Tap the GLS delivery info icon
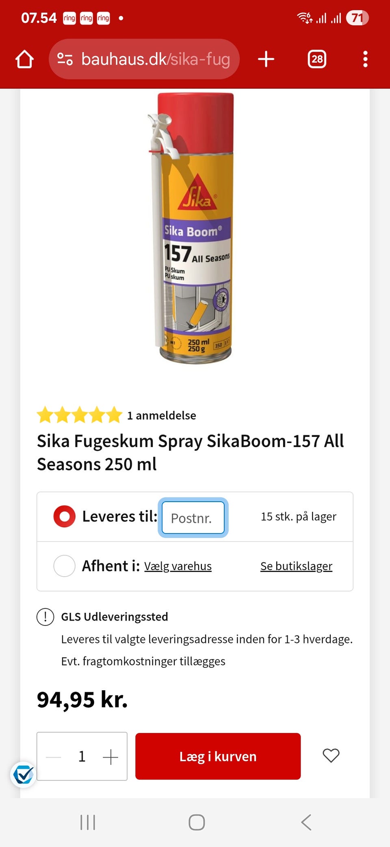Screen dimensions: 390x847 45,617
